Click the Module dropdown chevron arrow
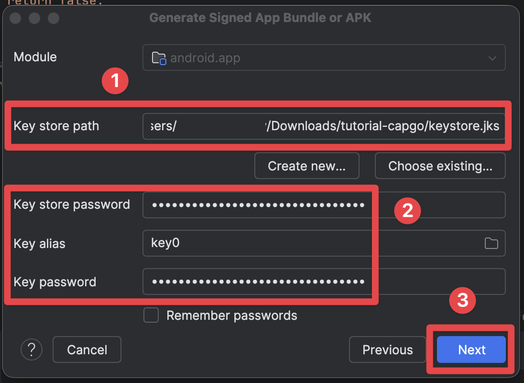This screenshot has height=383, width=524. 492,57
